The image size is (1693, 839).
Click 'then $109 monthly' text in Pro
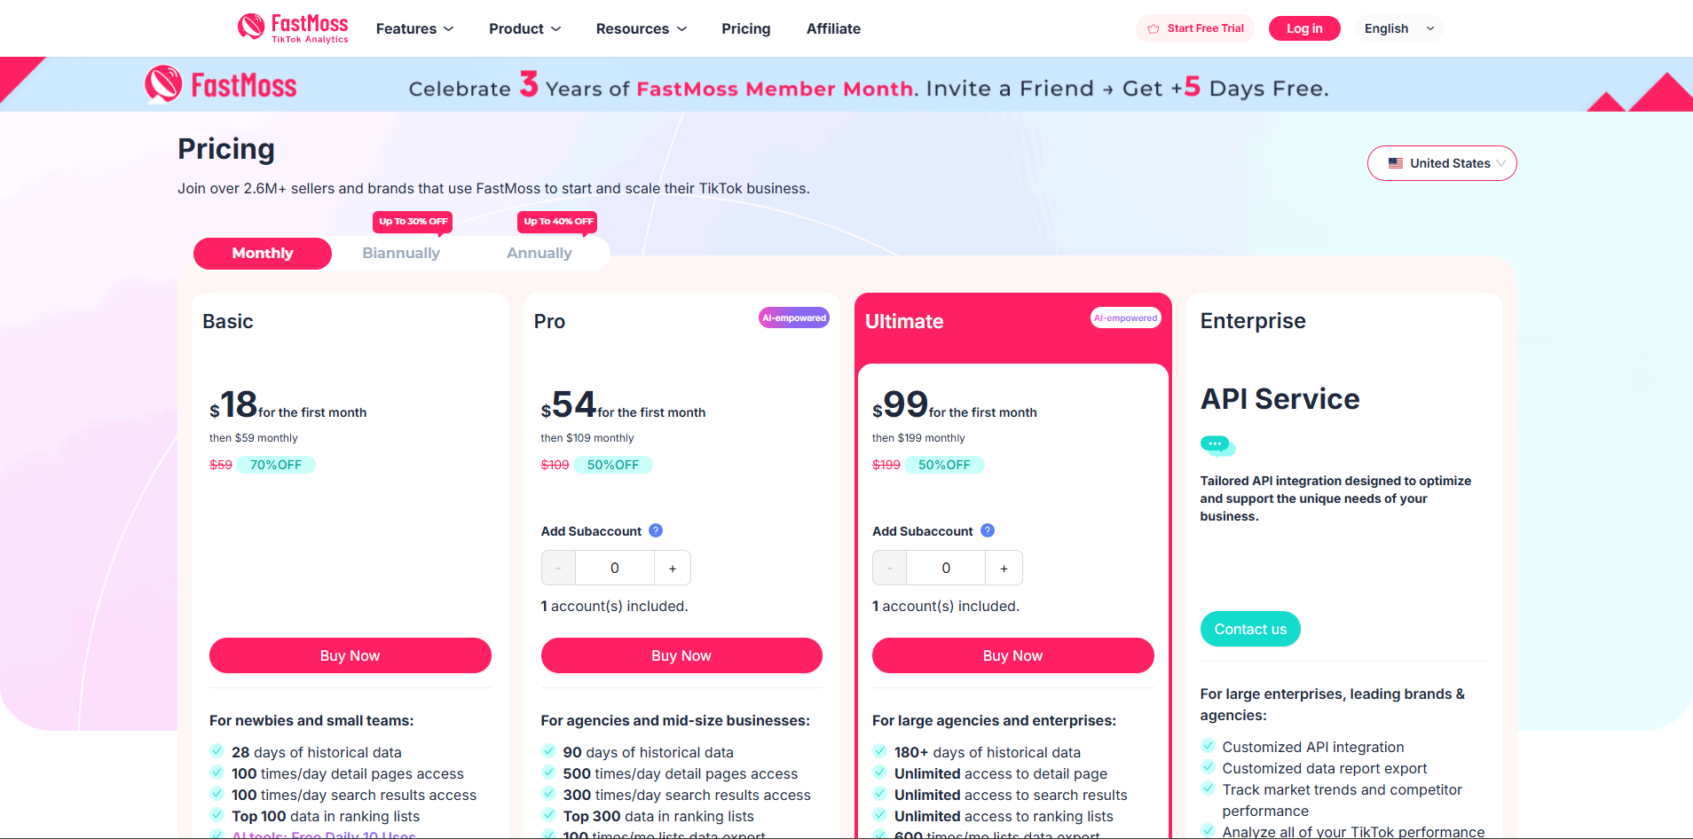click(x=587, y=438)
